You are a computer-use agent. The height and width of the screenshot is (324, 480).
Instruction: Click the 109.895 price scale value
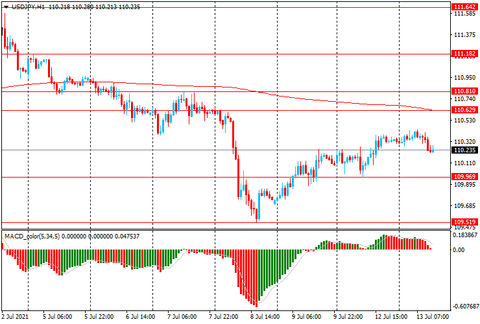464,184
